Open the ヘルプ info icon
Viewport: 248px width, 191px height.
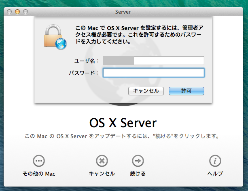[x=215, y=161]
